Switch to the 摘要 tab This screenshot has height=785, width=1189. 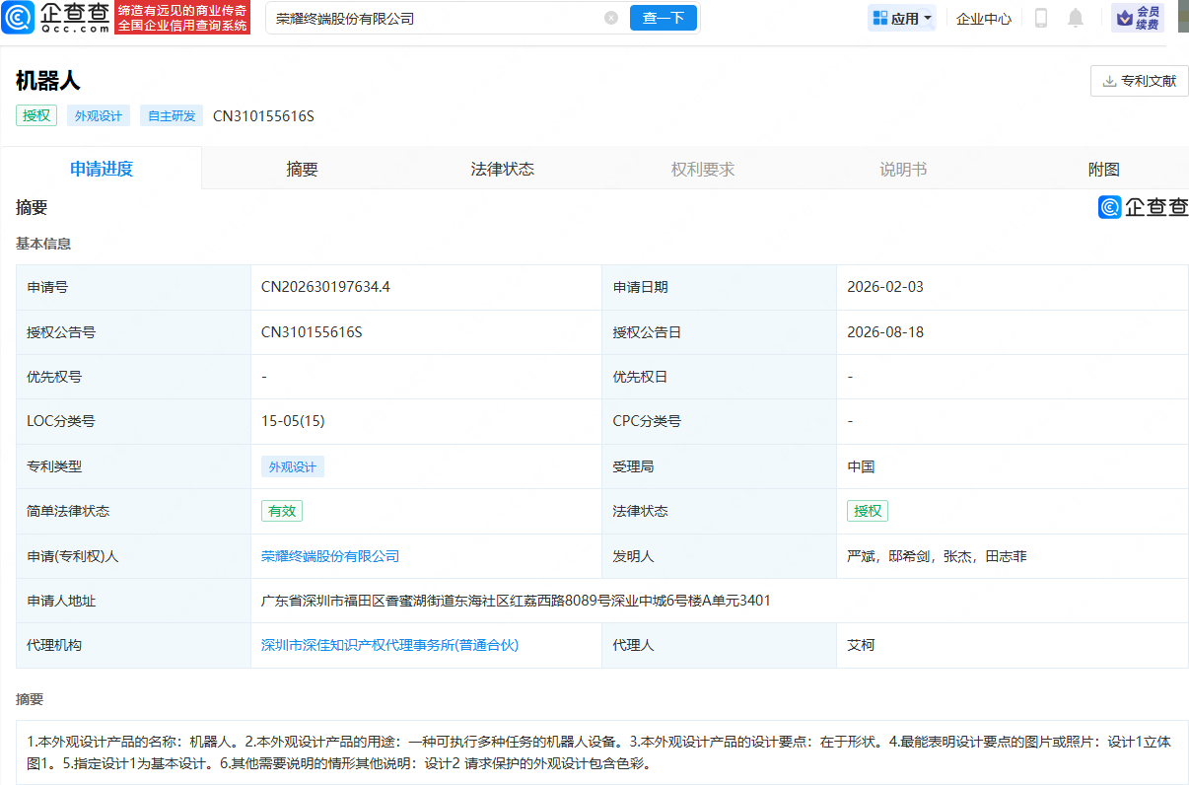(303, 169)
